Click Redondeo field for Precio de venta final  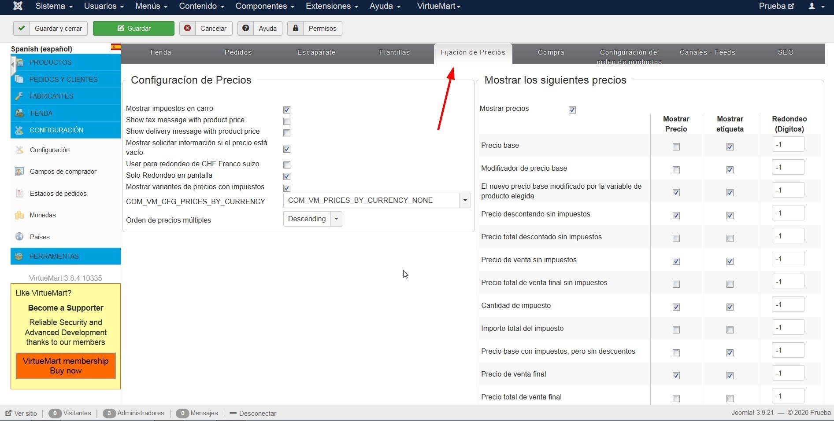click(788, 373)
